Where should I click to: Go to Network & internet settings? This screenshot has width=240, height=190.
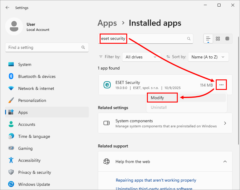coord(36,88)
